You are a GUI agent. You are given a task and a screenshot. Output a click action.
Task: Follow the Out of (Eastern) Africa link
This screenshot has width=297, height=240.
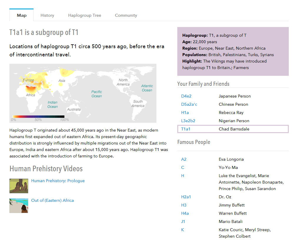coord(52,200)
